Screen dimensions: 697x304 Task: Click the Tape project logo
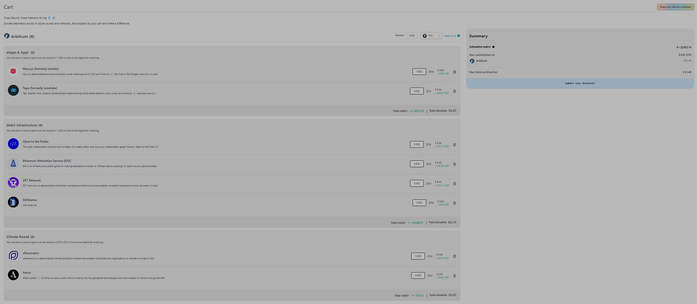click(13, 90)
